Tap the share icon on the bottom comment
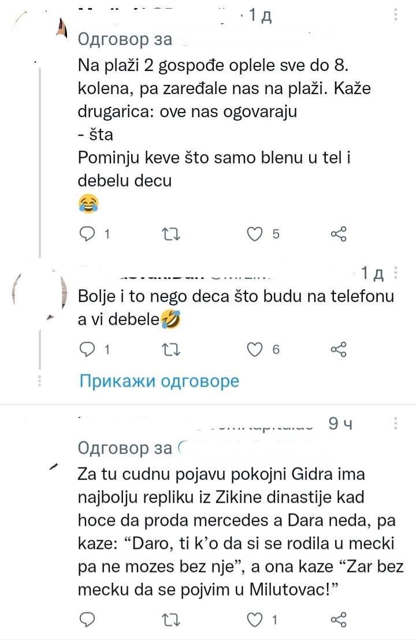This screenshot has width=416, height=640. [338, 619]
